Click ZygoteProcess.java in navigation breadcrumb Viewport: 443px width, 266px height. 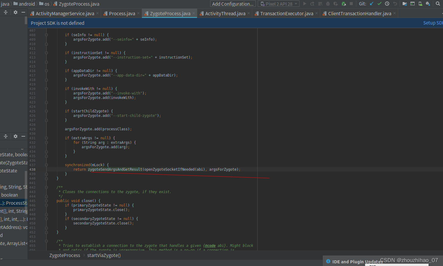click(x=76, y=4)
